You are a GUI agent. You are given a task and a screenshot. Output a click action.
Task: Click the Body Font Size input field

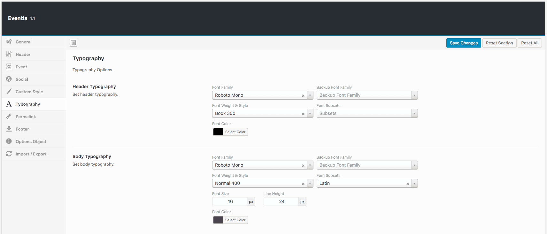pos(230,201)
